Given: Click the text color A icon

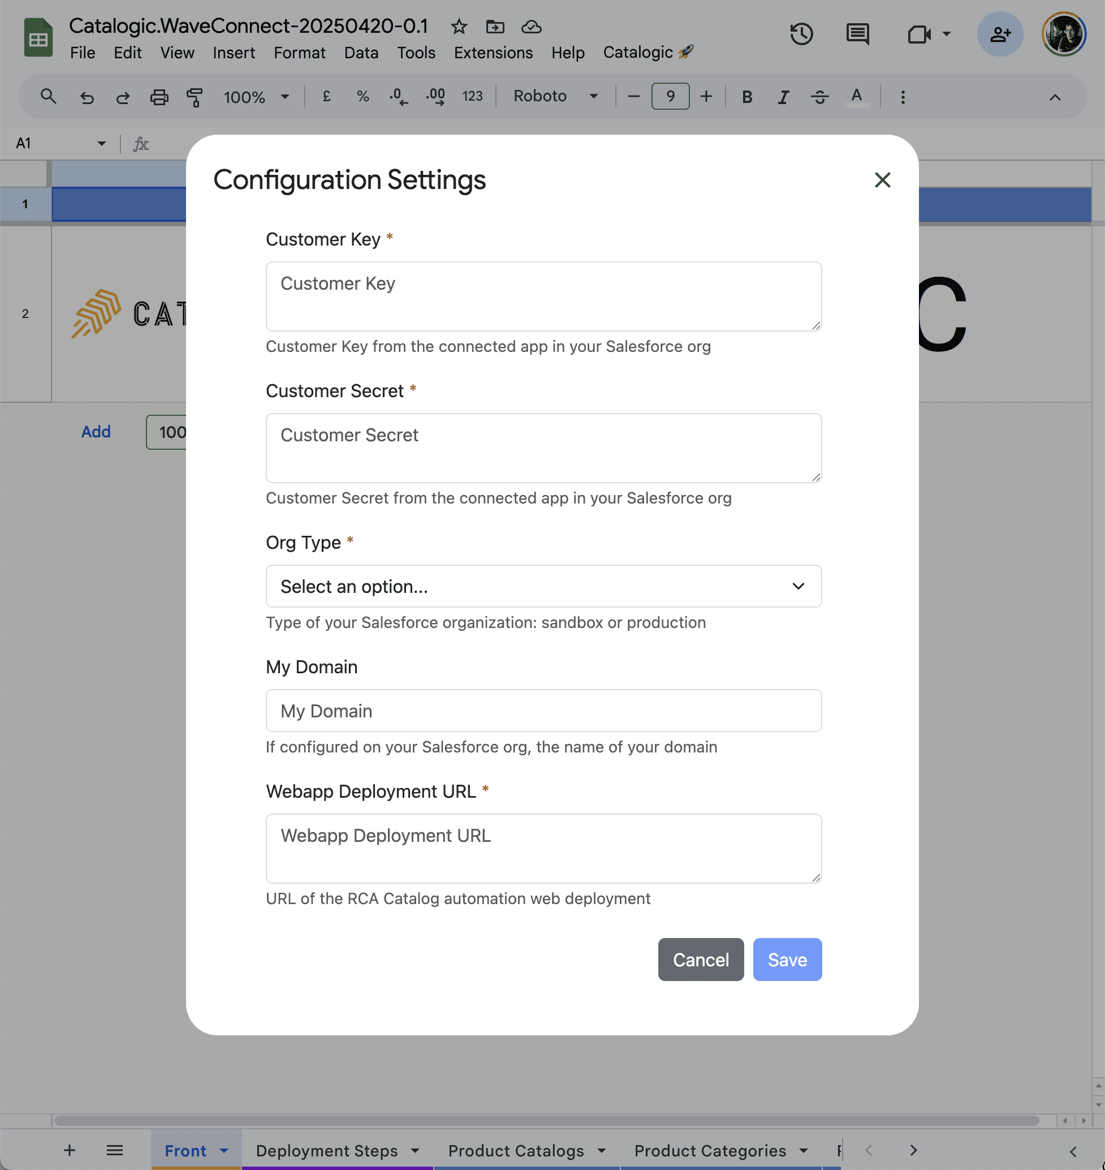Looking at the screenshot, I should 856,97.
